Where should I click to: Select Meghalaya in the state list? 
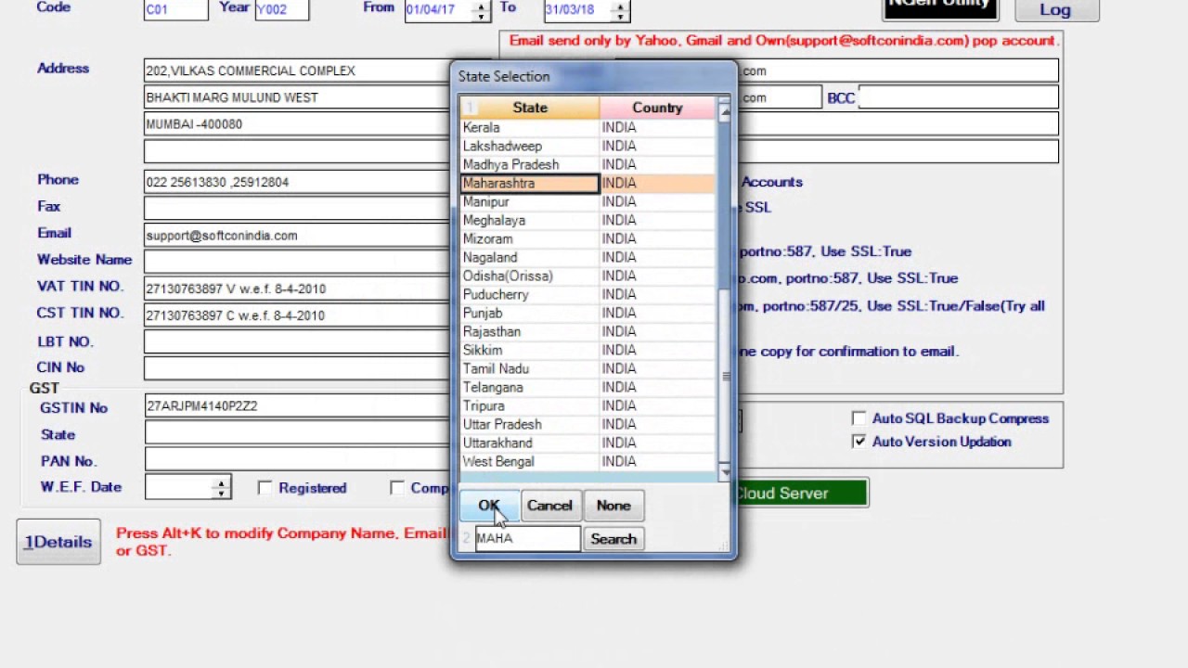point(530,220)
